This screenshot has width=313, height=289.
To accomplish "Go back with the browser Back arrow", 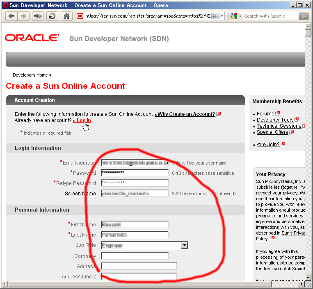I will click(11, 16).
